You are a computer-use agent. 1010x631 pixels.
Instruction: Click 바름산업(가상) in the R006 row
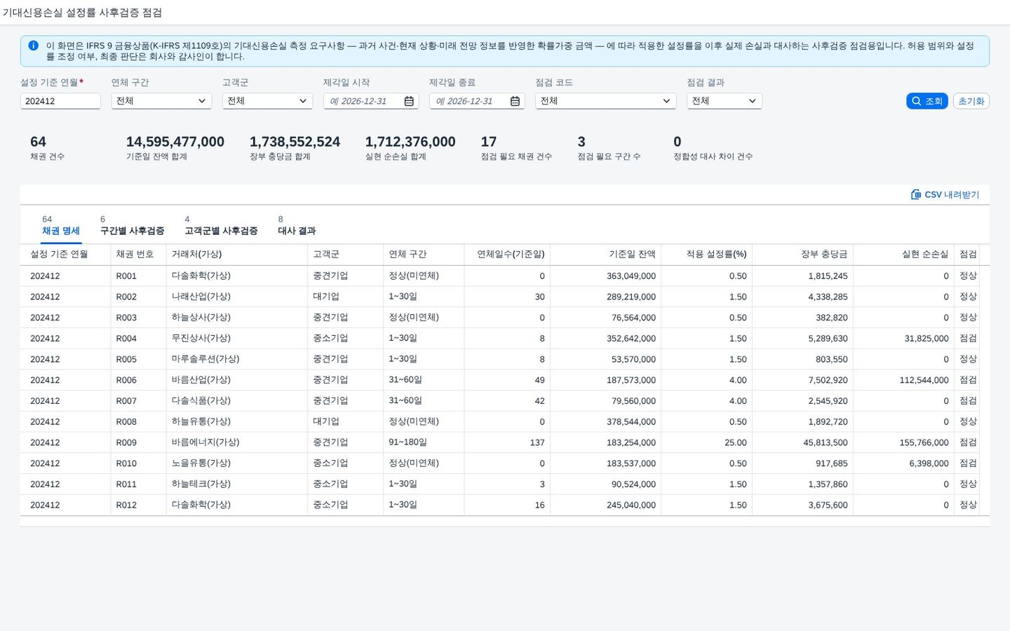click(x=201, y=380)
